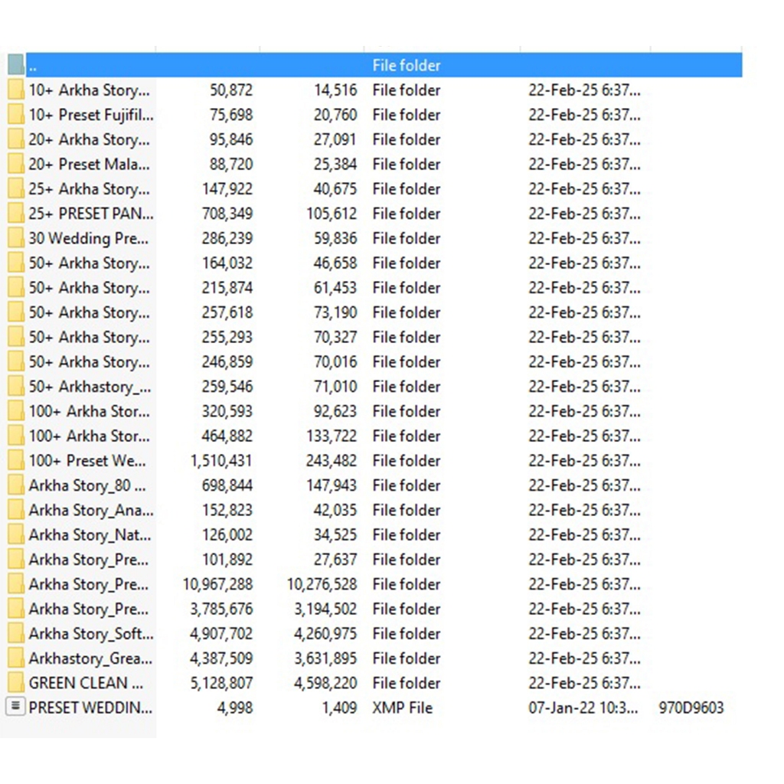Click the 'XMP File' type cell
This screenshot has width=784, height=784.
(x=403, y=708)
